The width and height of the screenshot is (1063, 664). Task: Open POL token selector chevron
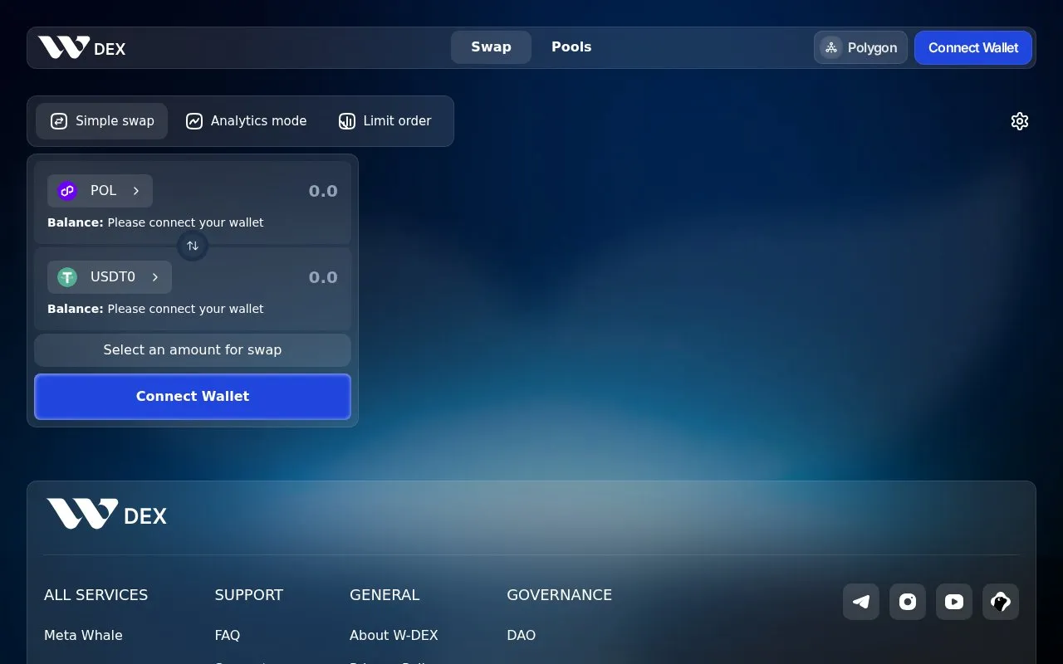coord(136,191)
